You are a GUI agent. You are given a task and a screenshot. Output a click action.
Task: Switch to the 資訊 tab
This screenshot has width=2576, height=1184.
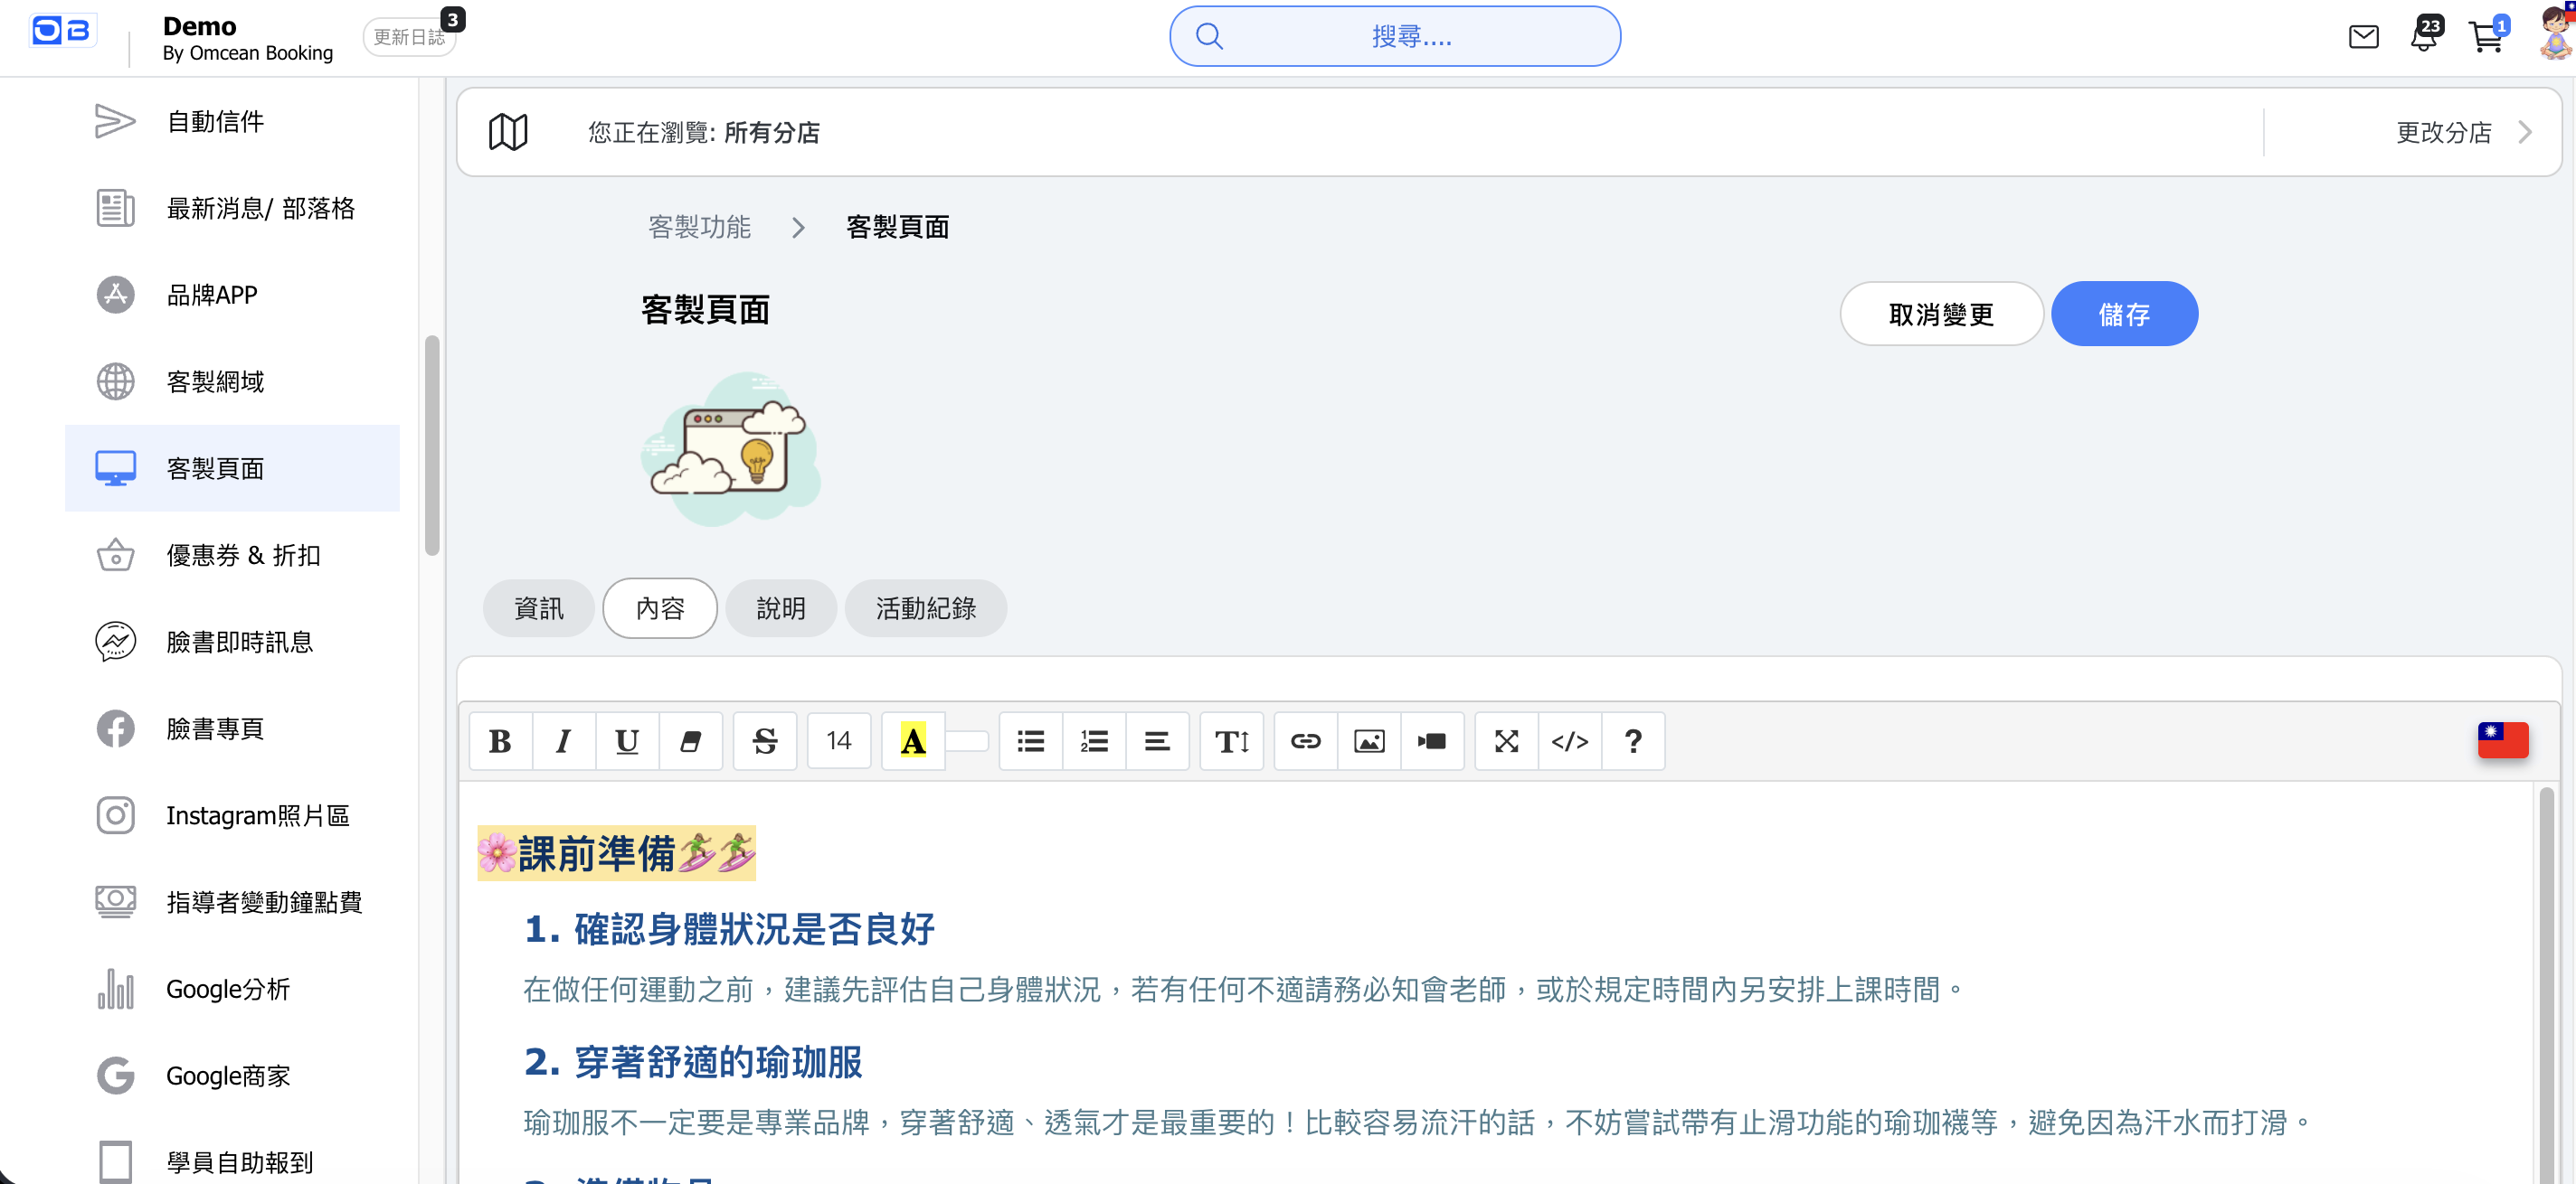point(538,607)
